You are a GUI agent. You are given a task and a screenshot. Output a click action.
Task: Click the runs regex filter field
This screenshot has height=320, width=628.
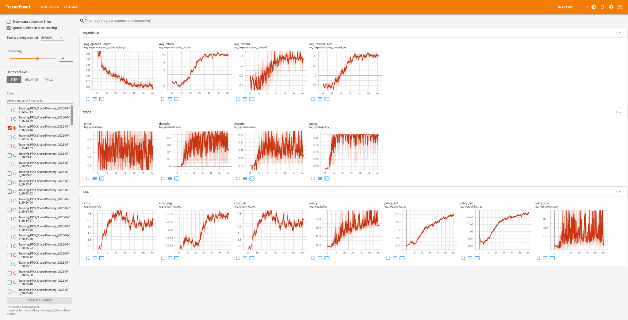tap(39, 101)
